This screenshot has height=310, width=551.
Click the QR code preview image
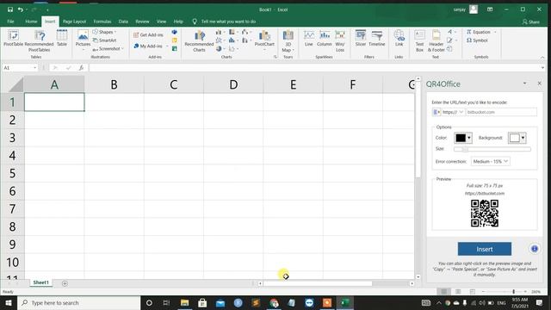coord(485,214)
